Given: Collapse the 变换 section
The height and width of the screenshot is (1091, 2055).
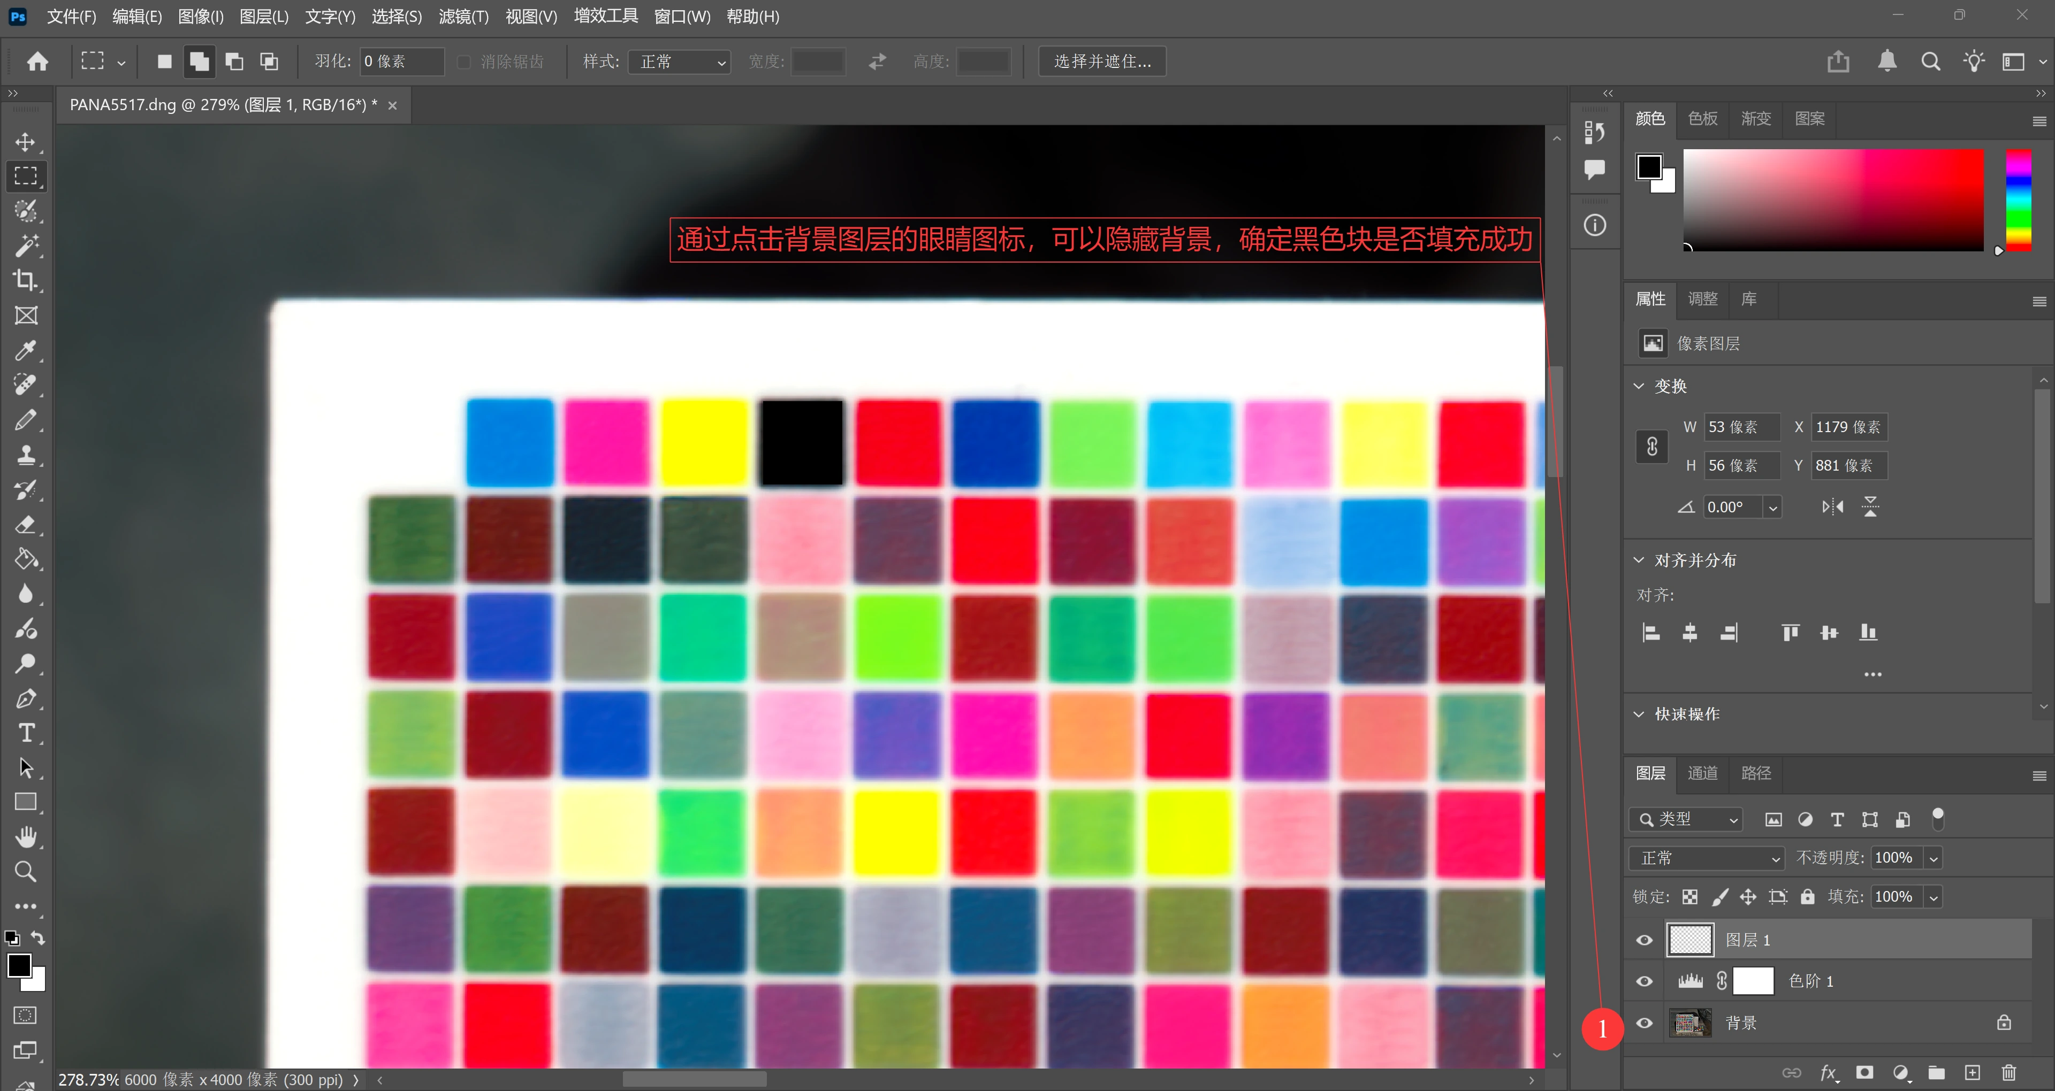Looking at the screenshot, I should pyautogui.click(x=1639, y=386).
